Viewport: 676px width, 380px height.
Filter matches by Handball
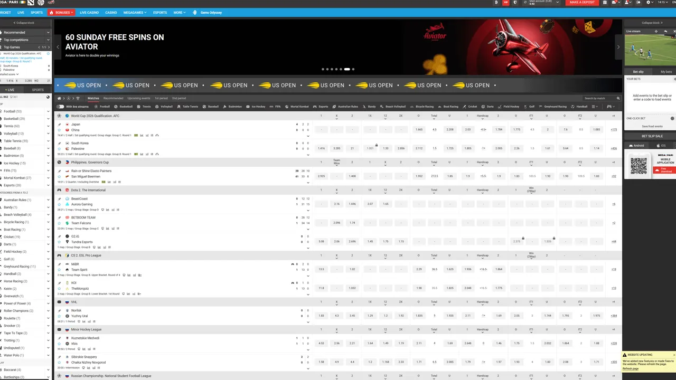[x=579, y=107]
